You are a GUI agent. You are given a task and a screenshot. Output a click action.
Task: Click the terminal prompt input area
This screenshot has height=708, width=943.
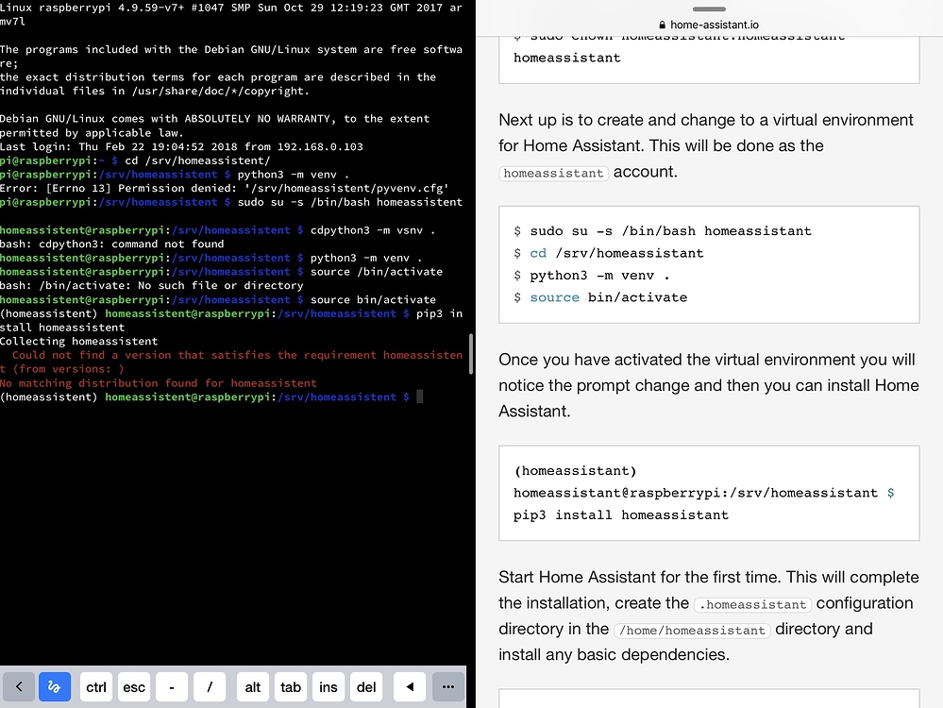click(418, 396)
